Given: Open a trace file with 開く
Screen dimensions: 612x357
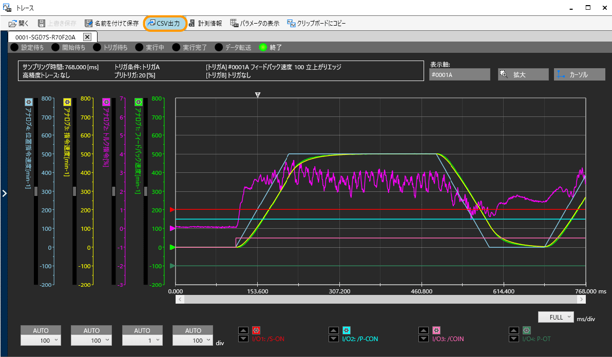Looking at the screenshot, I should (19, 23).
